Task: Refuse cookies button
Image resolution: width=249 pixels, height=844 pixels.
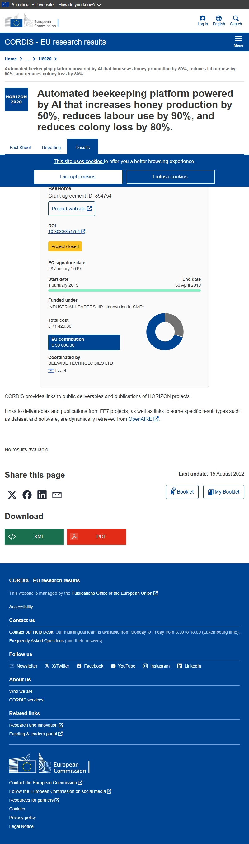Action: [x=171, y=176]
